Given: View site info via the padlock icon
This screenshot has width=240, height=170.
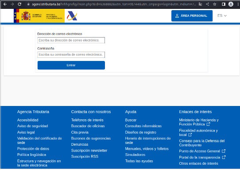Looking at the screenshot, I should [28, 4].
